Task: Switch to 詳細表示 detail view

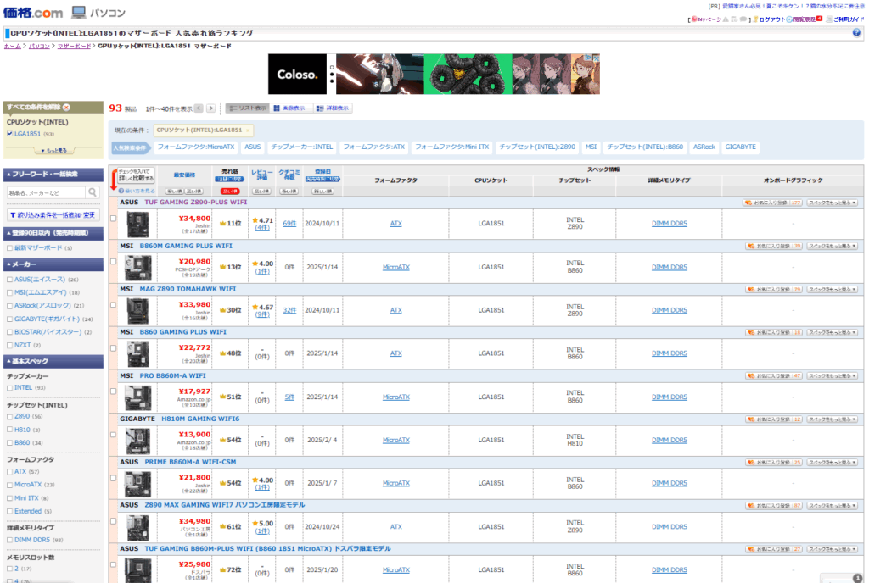Action: (x=333, y=108)
